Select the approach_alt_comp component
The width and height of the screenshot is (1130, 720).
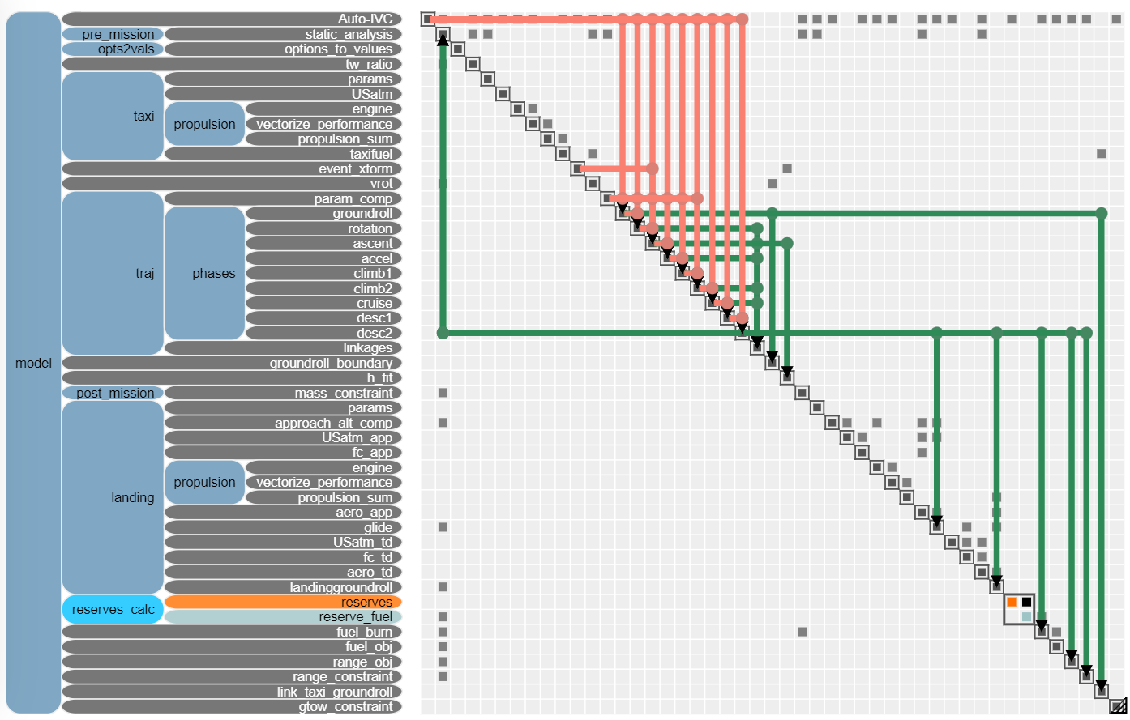[x=283, y=423]
